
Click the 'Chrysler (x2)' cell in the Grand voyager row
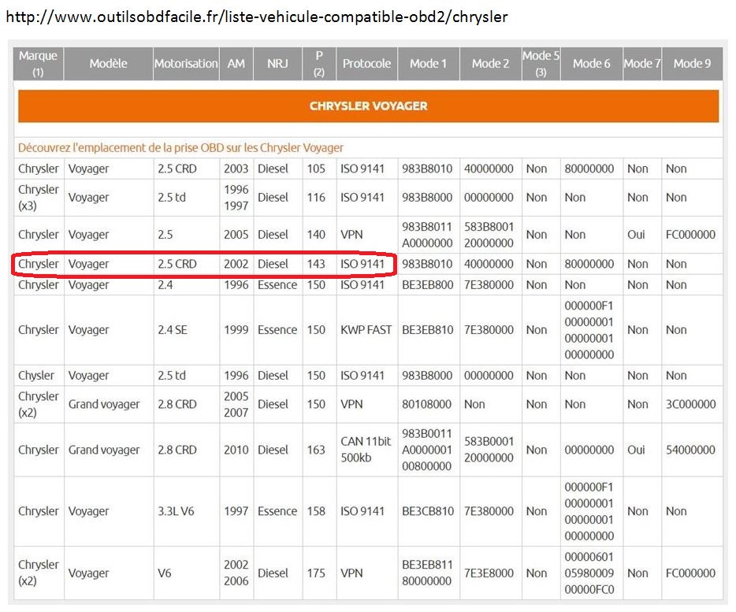click(38, 405)
